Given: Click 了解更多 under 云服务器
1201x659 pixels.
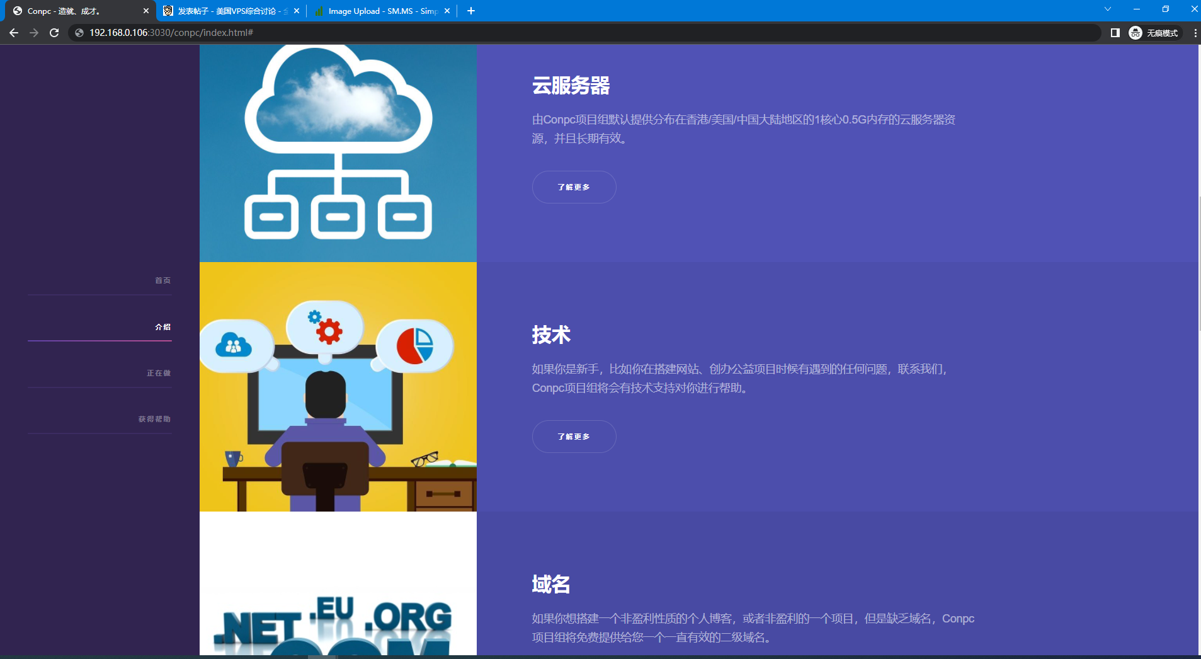Looking at the screenshot, I should click(574, 187).
